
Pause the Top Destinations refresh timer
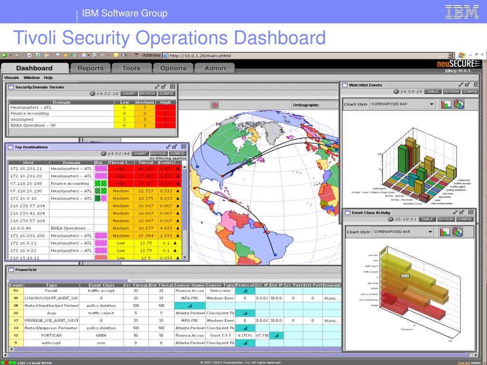pyautogui.click(x=104, y=154)
